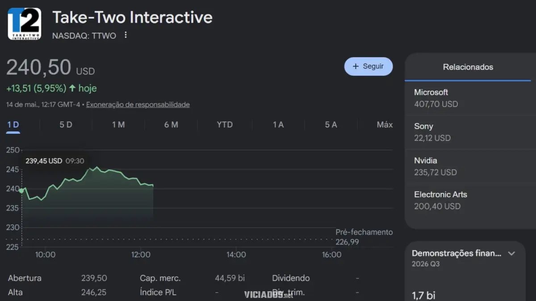Click the 2026 Q3 period text
This screenshot has height=301, width=536.
[x=427, y=264]
